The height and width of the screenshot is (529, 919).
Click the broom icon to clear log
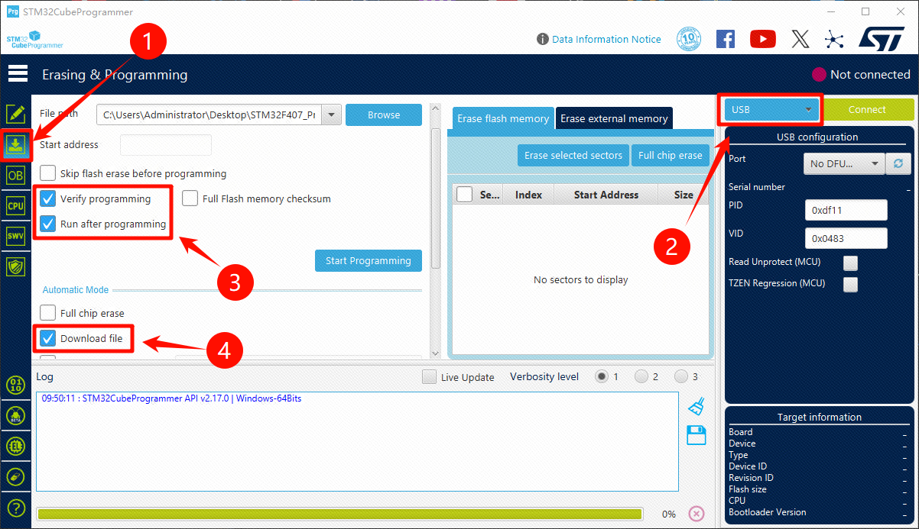696,406
